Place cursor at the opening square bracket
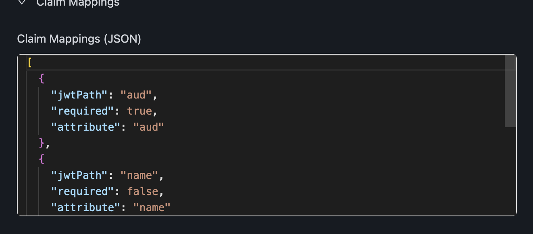 (30, 63)
